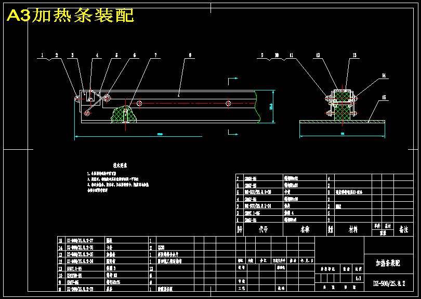Click the vertical height dimension value

click(x=271, y=107)
